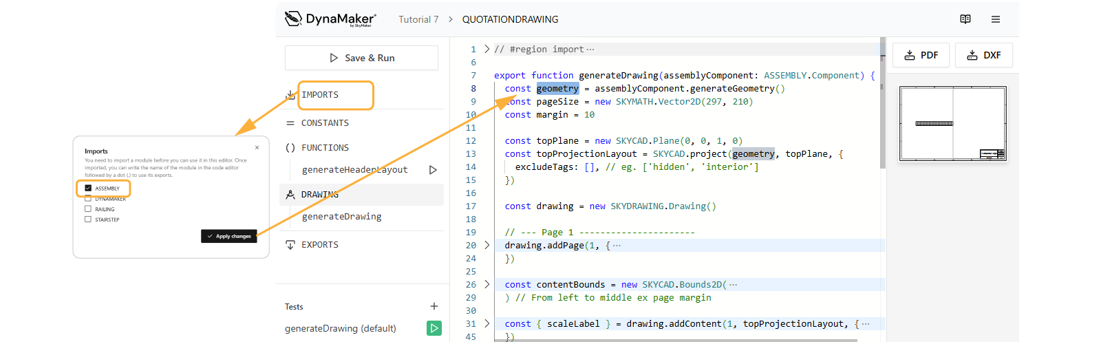Select the EXPORTS section
This screenshot has width=1101, height=344.
click(319, 245)
